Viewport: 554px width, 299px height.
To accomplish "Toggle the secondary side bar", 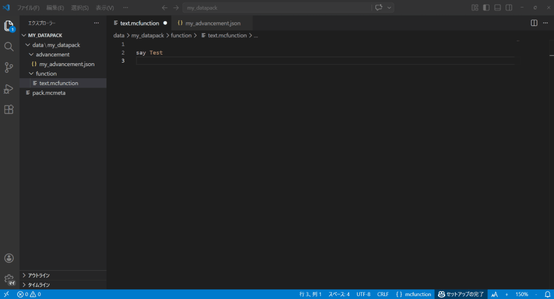I will (509, 7).
